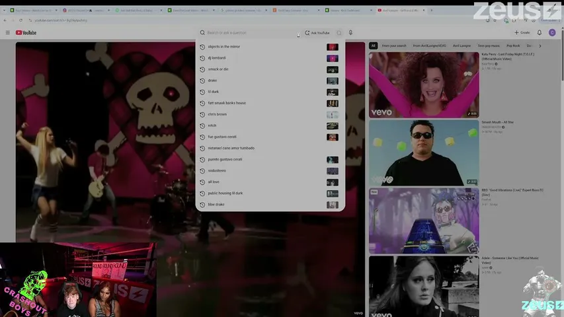Choose 'objects in the mirror' search suggestion
This screenshot has height=317, width=564.
pyautogui.click(x=270, y=47)
